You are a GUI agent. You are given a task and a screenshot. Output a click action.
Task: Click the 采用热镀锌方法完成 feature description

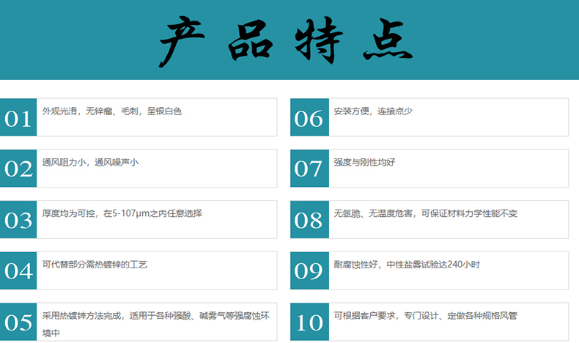point(155,324)
